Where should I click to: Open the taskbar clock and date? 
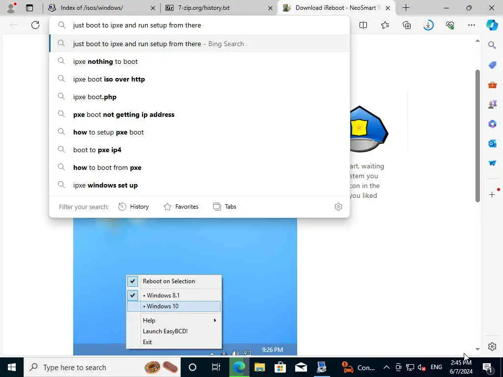(x=461, y=367)
